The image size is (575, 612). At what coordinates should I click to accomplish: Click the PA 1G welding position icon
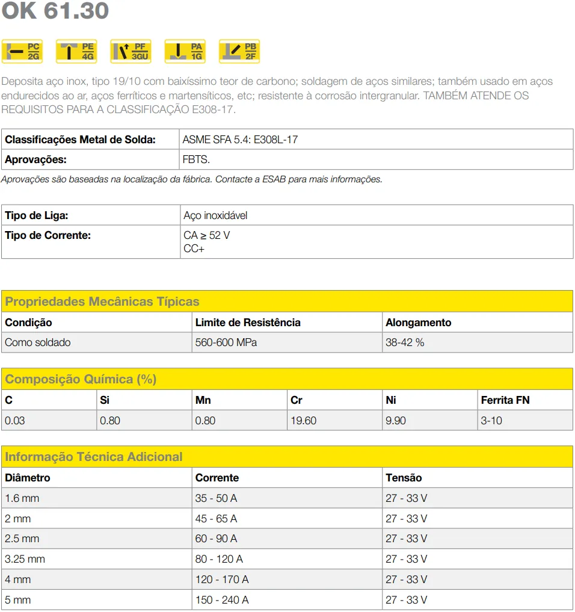click(185, 51)
